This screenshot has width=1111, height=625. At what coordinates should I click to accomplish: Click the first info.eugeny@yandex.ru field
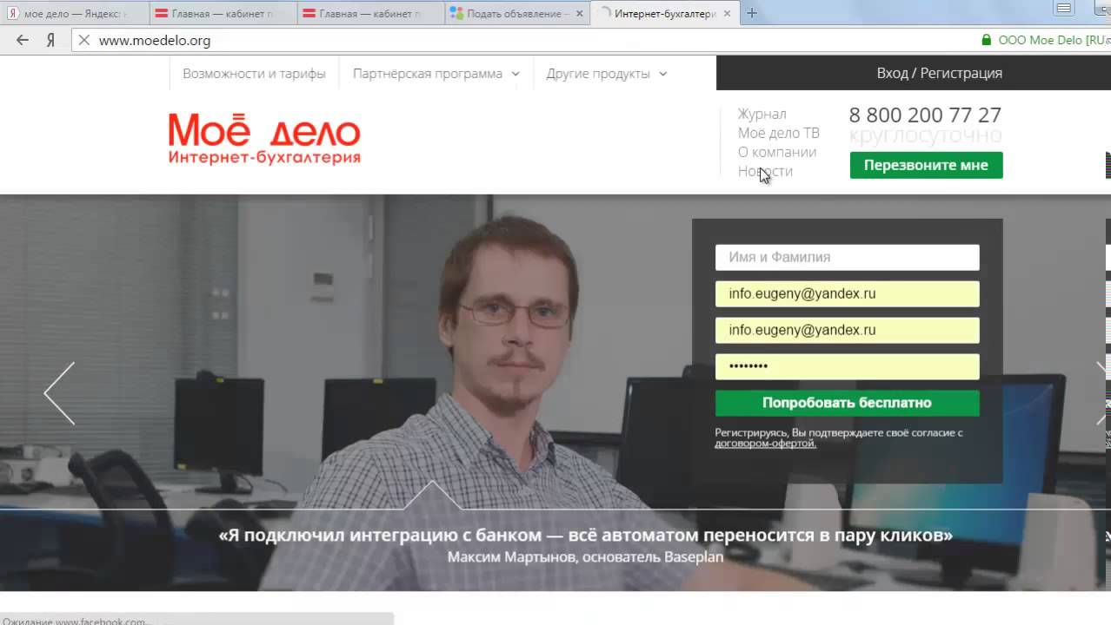[x=847, y=293]
